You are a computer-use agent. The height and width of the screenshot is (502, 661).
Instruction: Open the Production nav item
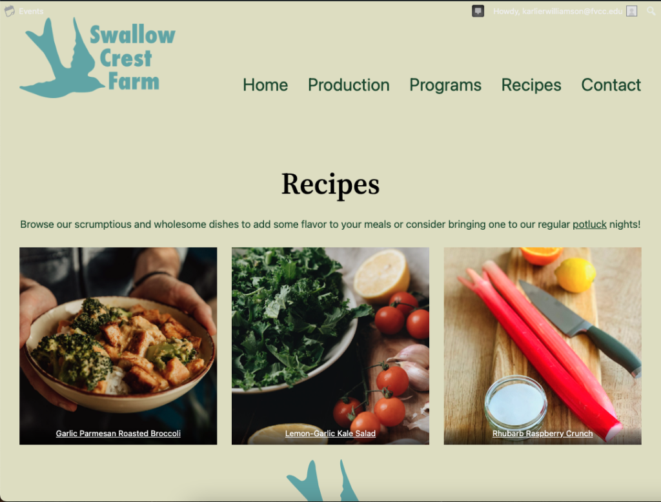tap(349, 85)
